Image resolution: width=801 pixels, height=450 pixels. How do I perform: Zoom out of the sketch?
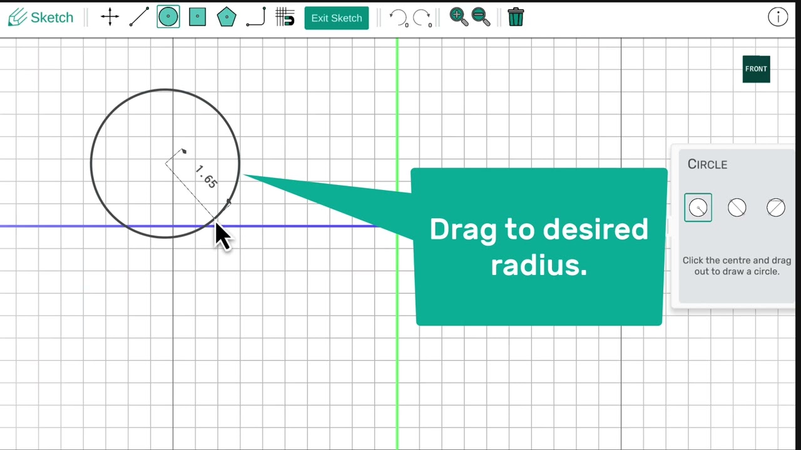481,17
